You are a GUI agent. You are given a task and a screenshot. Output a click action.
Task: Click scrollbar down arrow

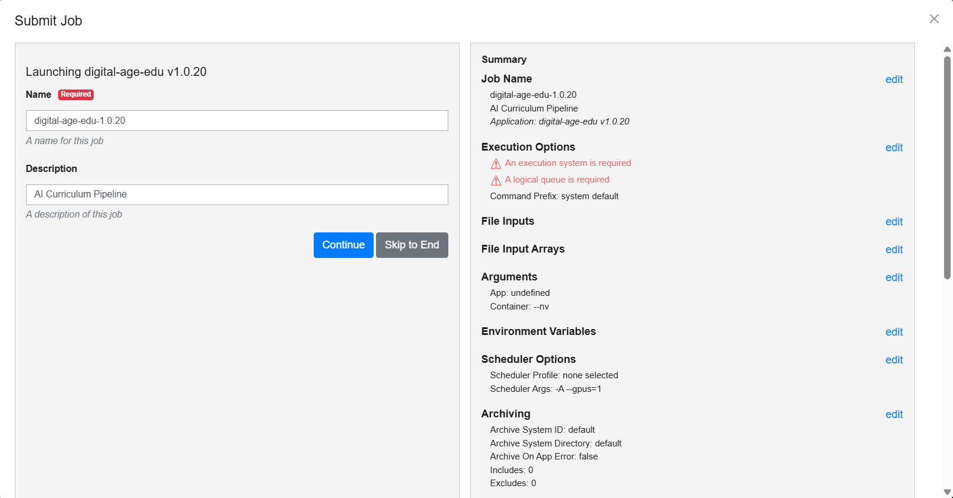click(947, 492)
